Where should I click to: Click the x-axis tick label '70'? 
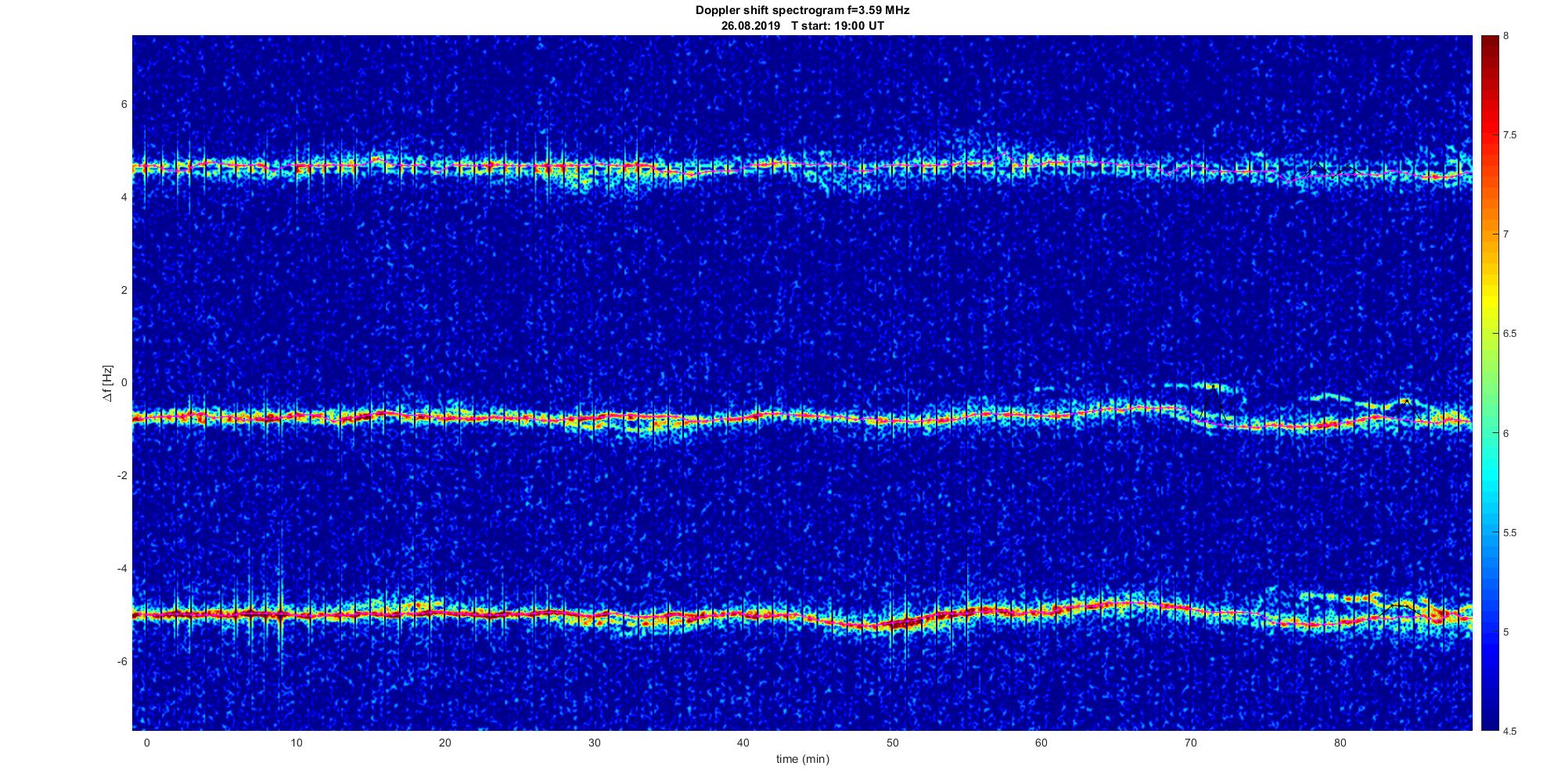pos(1190,743)
